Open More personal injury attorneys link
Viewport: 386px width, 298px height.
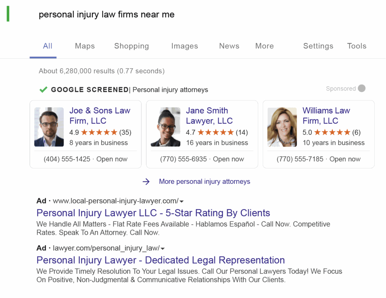click(204, 182)
